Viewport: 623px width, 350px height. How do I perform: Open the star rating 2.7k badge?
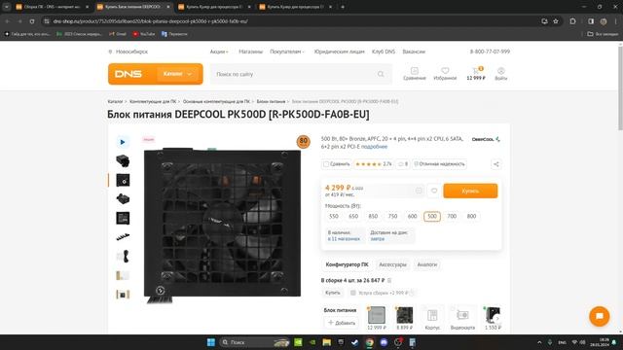click(x=373, y=164)
